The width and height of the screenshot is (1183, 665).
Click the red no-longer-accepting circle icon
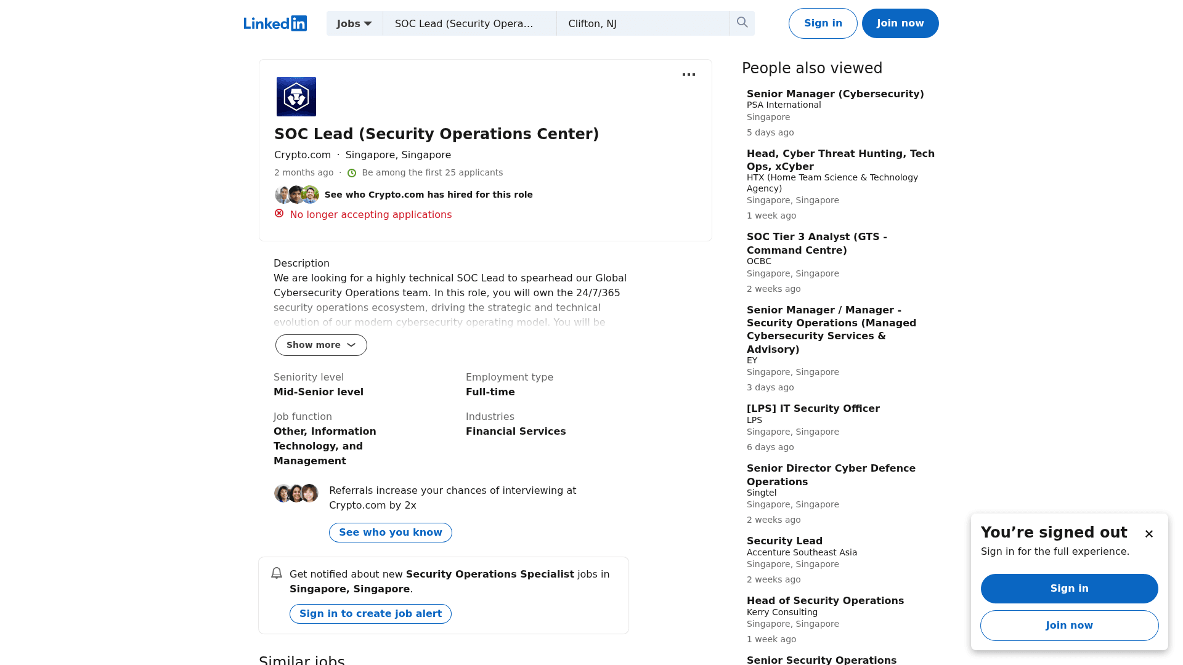(279, 214)
